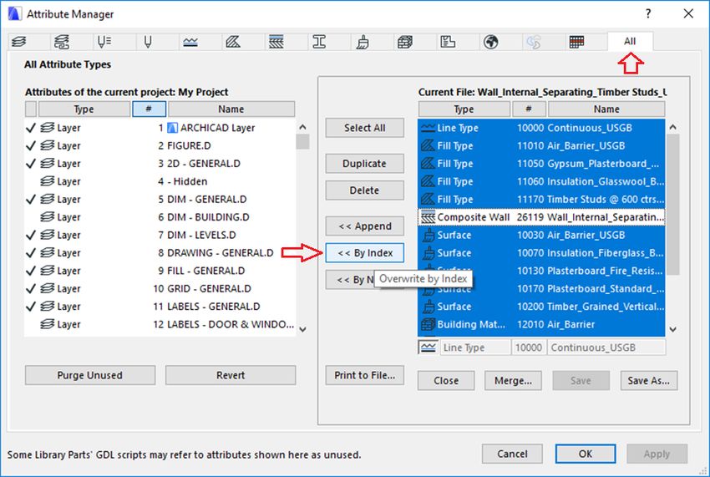Select the '- Hidden' layer row
Screen dimensions: 710x477
(160, 181)
